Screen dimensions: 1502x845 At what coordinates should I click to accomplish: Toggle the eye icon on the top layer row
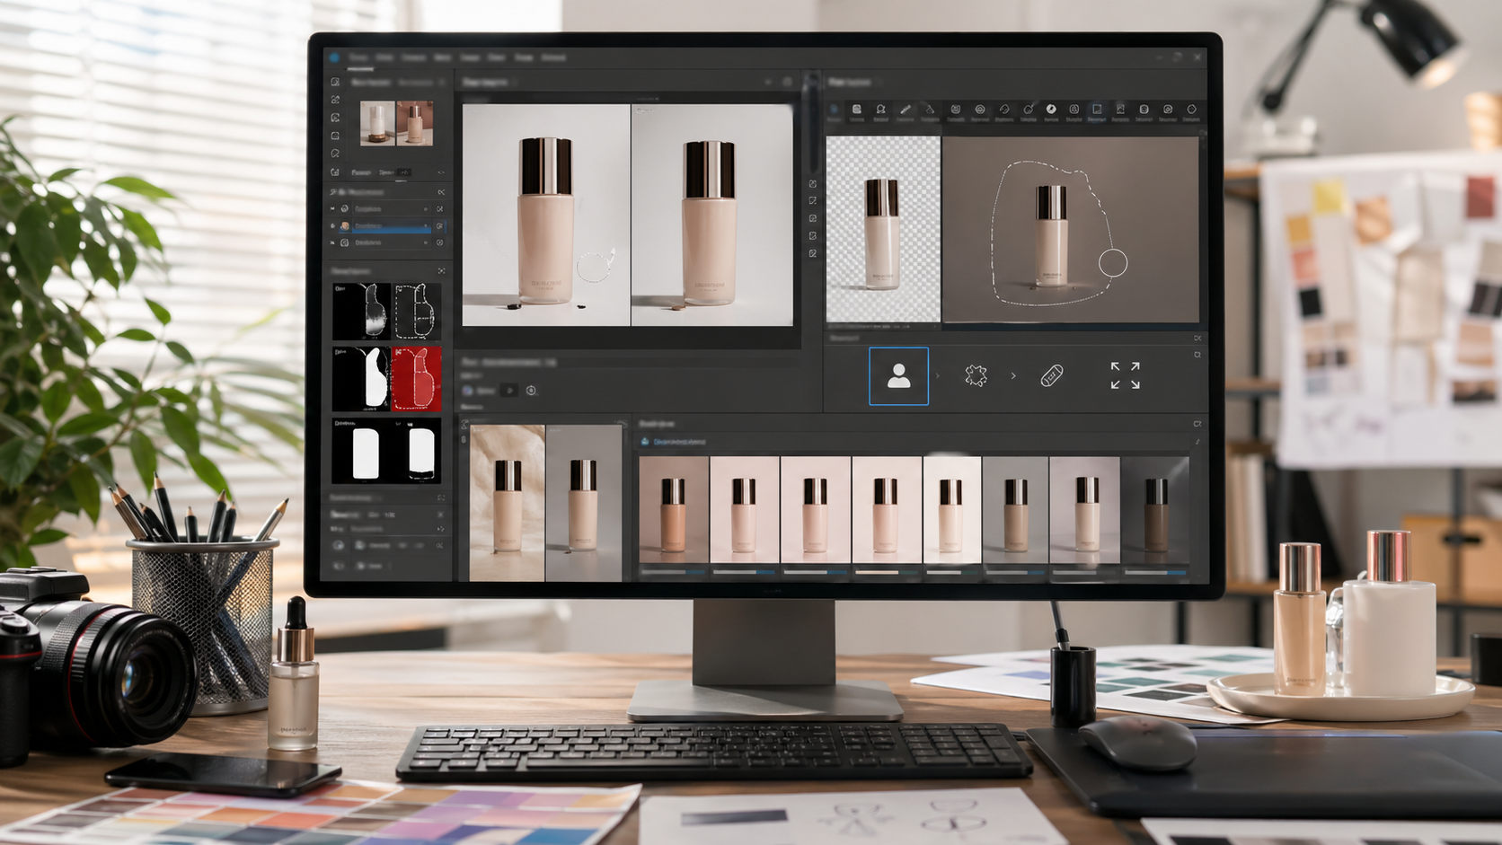(x=331, y=208)
